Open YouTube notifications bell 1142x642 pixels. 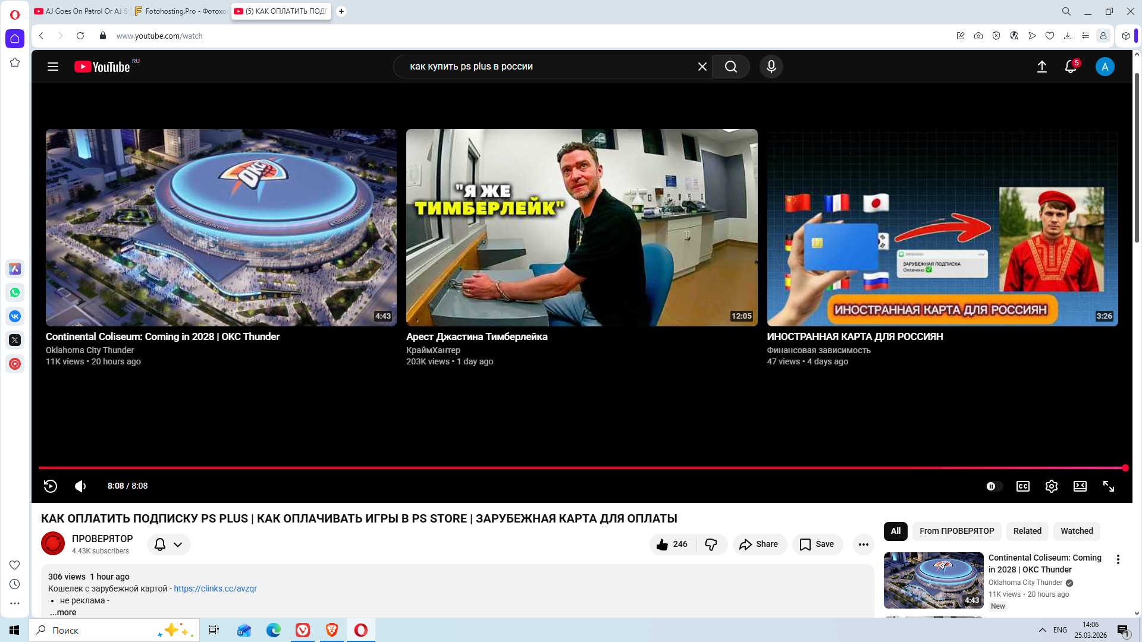pyautogui.click(x=1071, y=67)
